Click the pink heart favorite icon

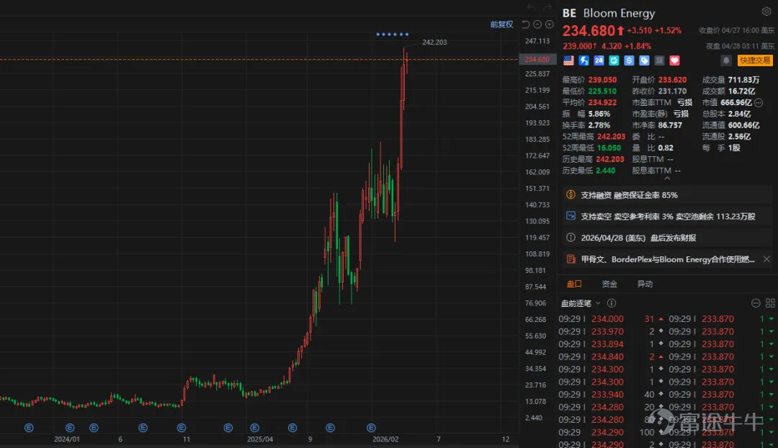click(x=674, y=61)
